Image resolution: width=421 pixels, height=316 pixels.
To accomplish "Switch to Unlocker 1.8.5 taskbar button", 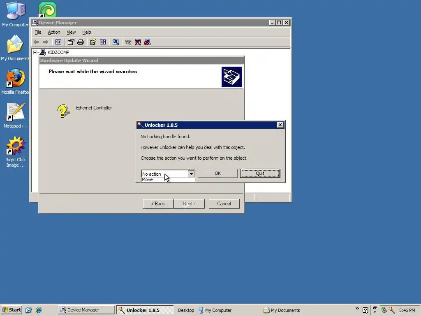I will (145, 310).
